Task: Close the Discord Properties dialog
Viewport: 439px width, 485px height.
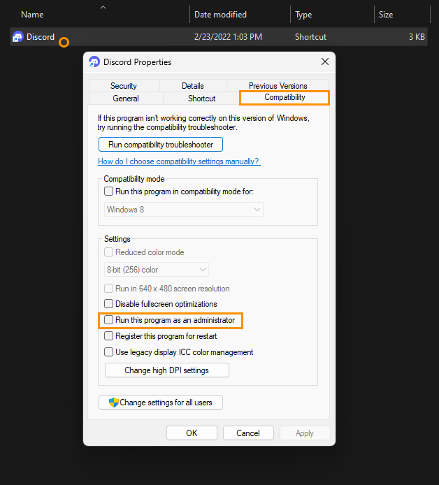Action: [325, 61]
